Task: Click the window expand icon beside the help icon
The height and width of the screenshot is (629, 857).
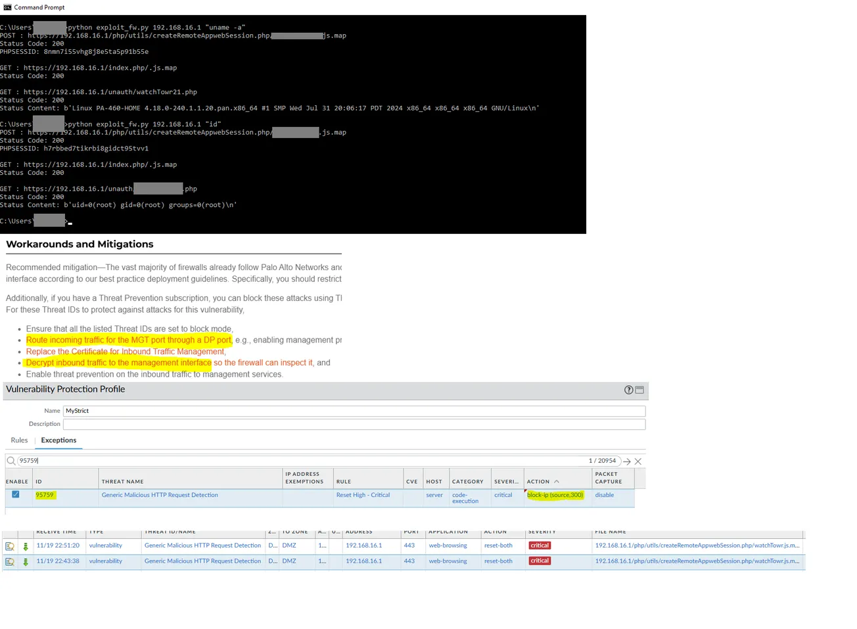Action: (638, 390)
